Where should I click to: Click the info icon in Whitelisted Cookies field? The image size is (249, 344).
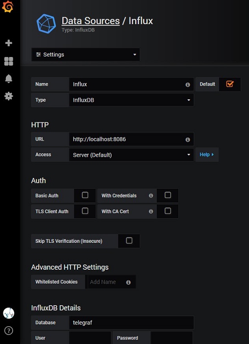pyautogui.click(x=128, y=283)
